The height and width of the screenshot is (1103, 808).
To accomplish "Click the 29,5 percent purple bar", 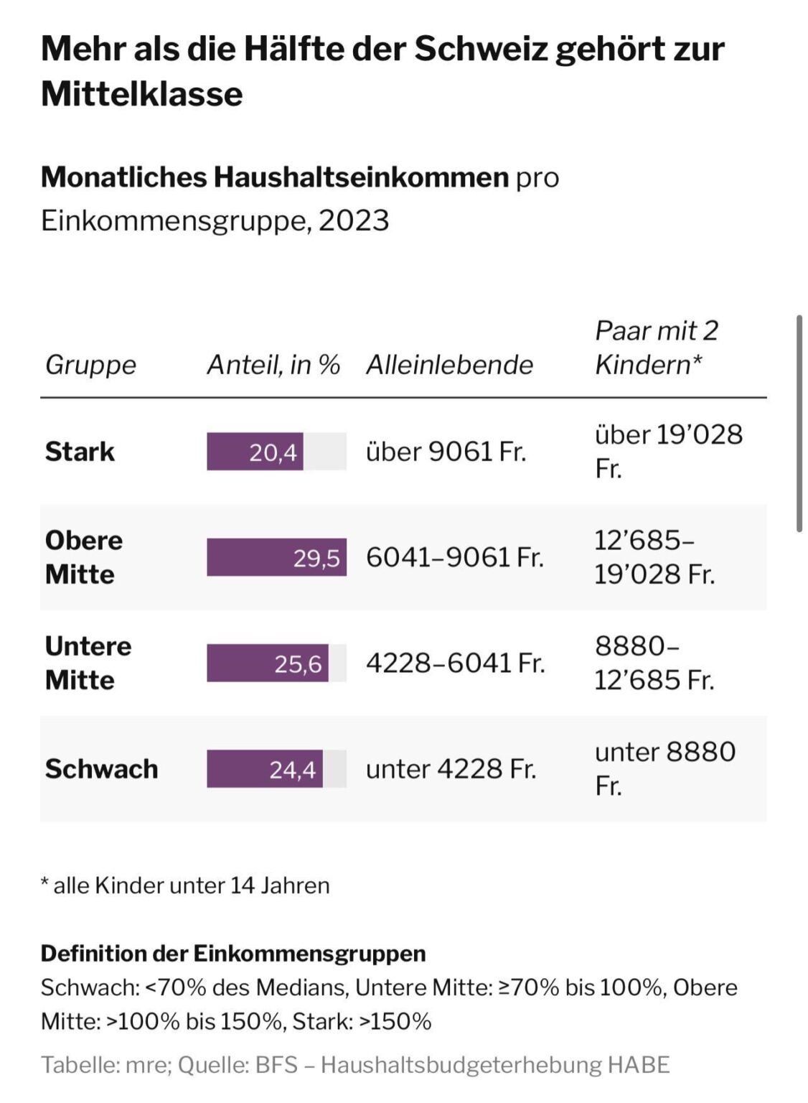I will click(x=276, y=557).
